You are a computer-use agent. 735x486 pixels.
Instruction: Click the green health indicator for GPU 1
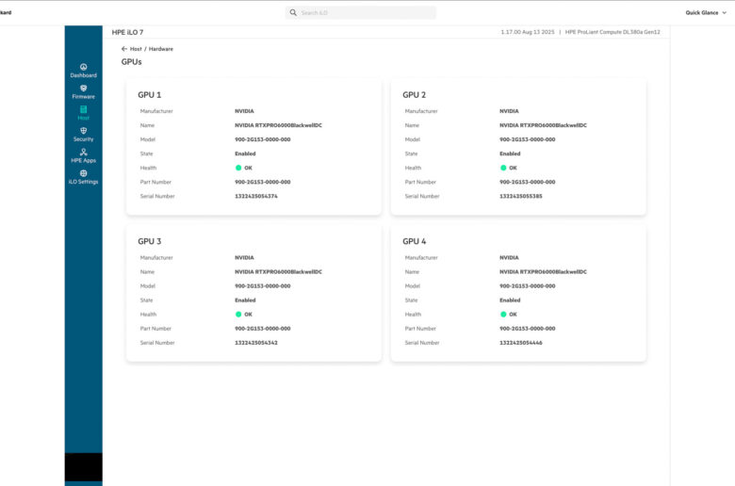coord(238,168)
